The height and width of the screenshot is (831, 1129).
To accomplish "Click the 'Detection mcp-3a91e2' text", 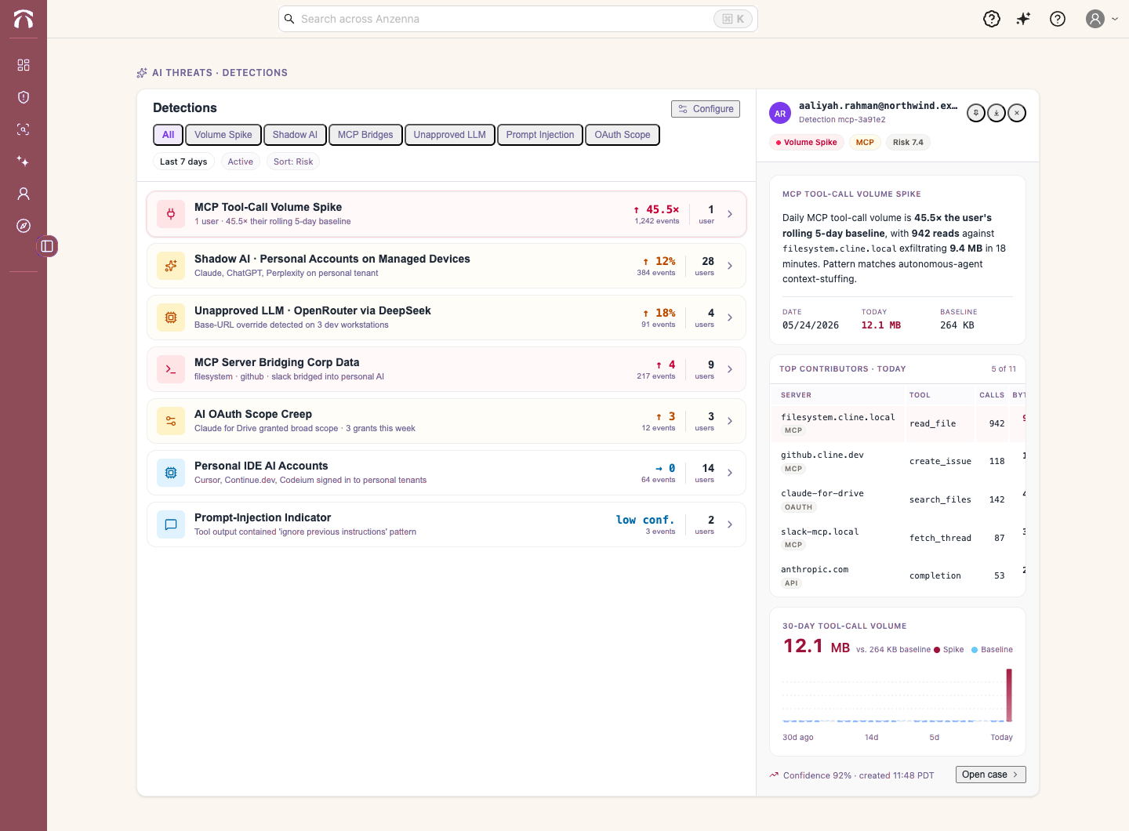I will pyautogui.click(x=842, y=120).
